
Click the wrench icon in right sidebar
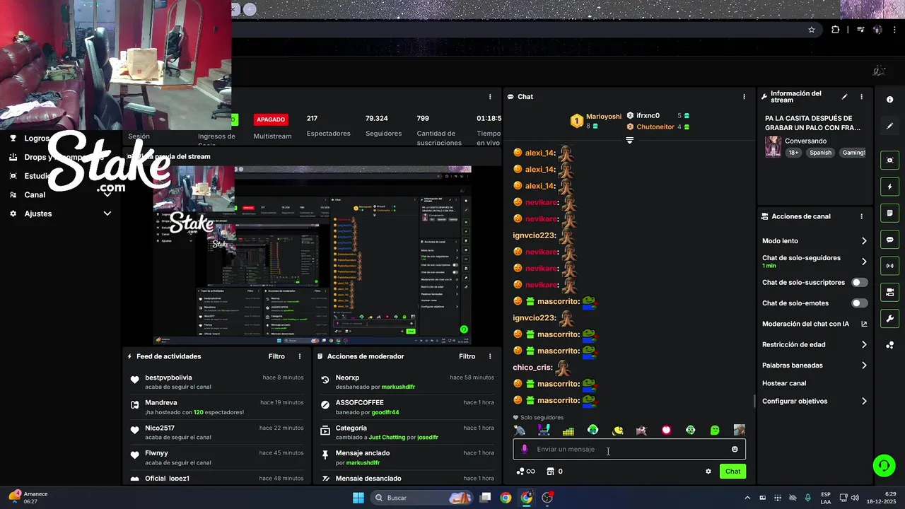click(889, 318)
